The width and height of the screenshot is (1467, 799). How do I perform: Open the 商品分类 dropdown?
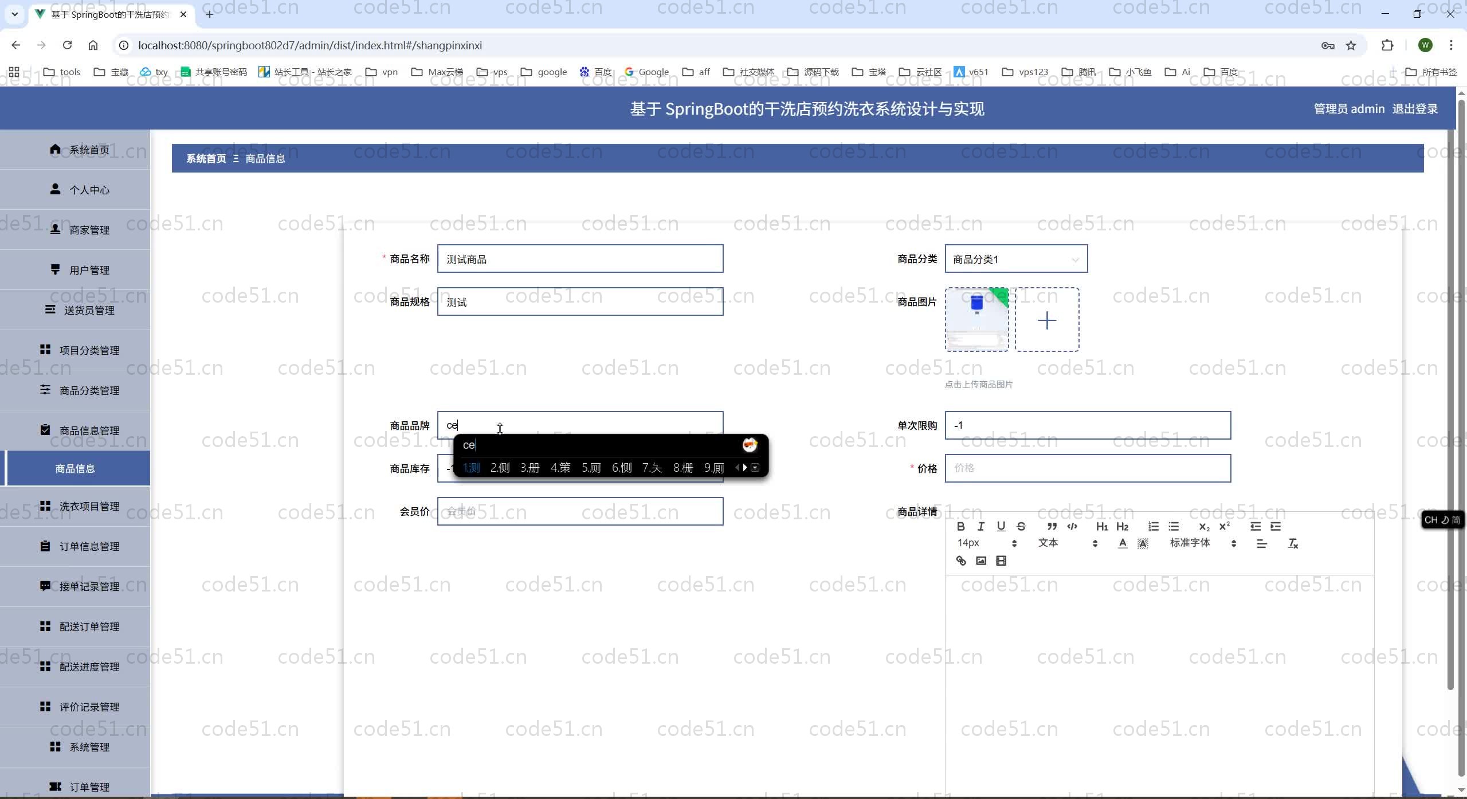click(x=1015, y=259)
